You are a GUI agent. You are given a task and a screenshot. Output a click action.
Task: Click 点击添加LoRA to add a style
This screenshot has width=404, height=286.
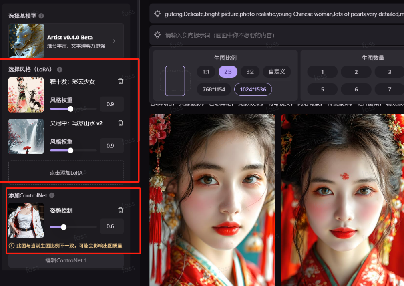click(x=66, y=173)
